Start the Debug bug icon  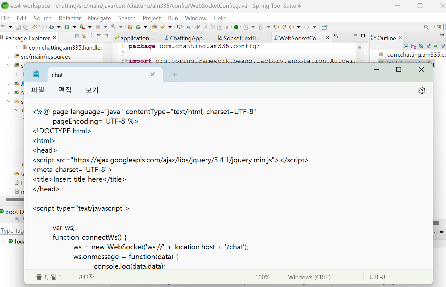click(x=52, y=27)
